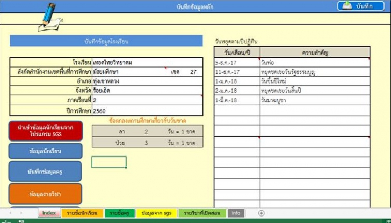Select holiday date 5-ธ.ค.-17
This screenshot has width=391, height=223.
click(x=237, y=63)
